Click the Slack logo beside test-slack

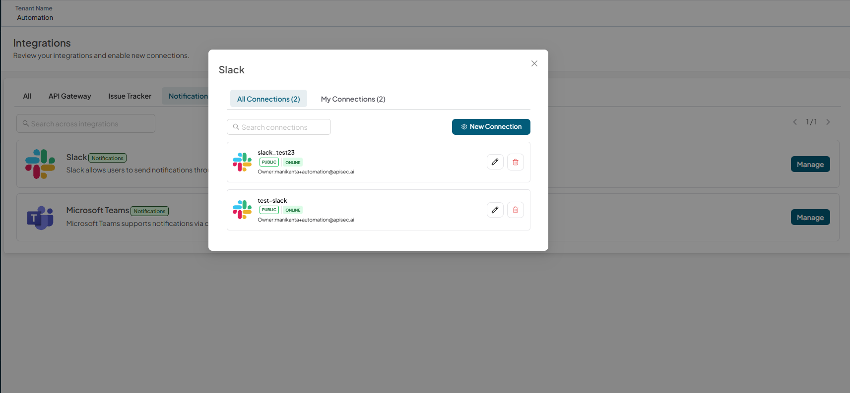coord(242,210)
